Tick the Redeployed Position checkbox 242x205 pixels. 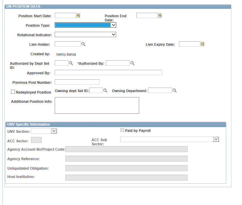point(13,92)
